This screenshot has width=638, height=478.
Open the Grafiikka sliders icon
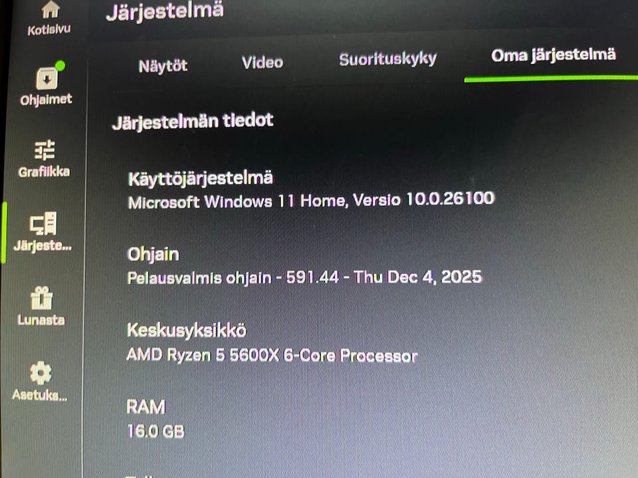[x=45, y=150]
